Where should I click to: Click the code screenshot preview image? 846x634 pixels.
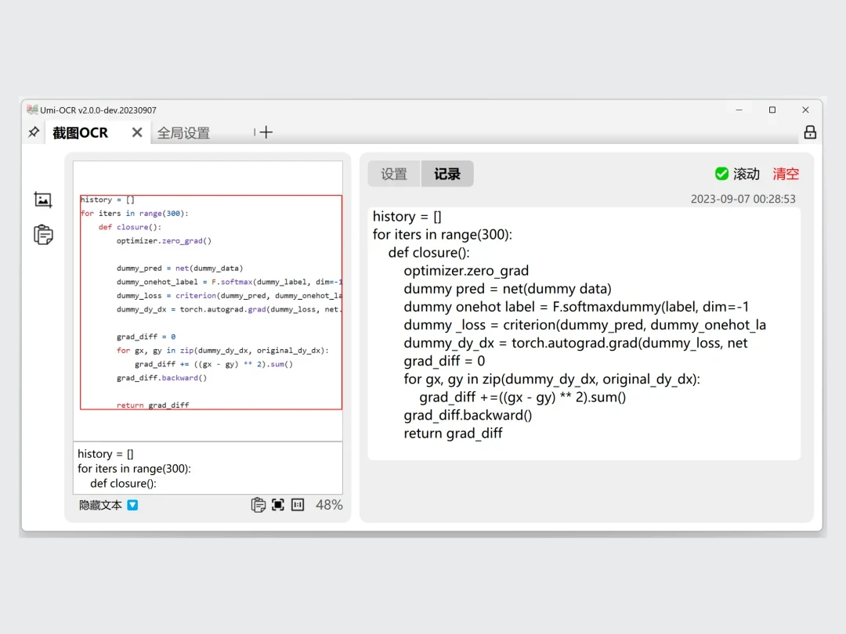click(x=211, y=302)
